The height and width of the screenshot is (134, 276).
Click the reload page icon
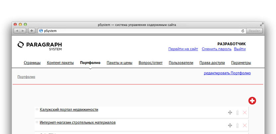pyautogui.click(x=243, y=31)
